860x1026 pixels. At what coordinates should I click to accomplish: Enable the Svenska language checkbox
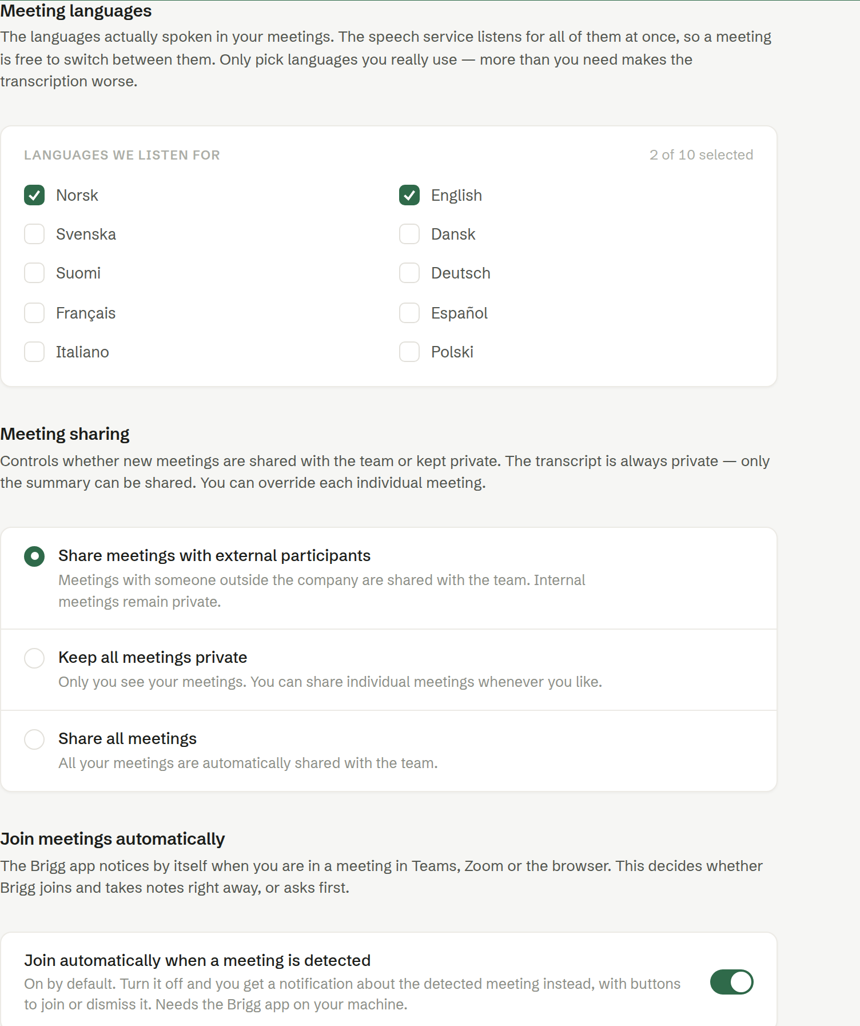(x=34, y=234)
